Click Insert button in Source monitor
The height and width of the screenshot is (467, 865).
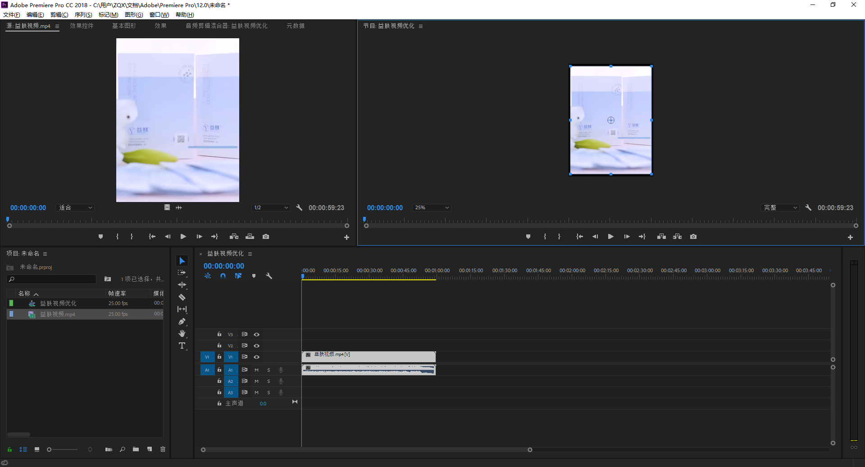coord(234,237)
